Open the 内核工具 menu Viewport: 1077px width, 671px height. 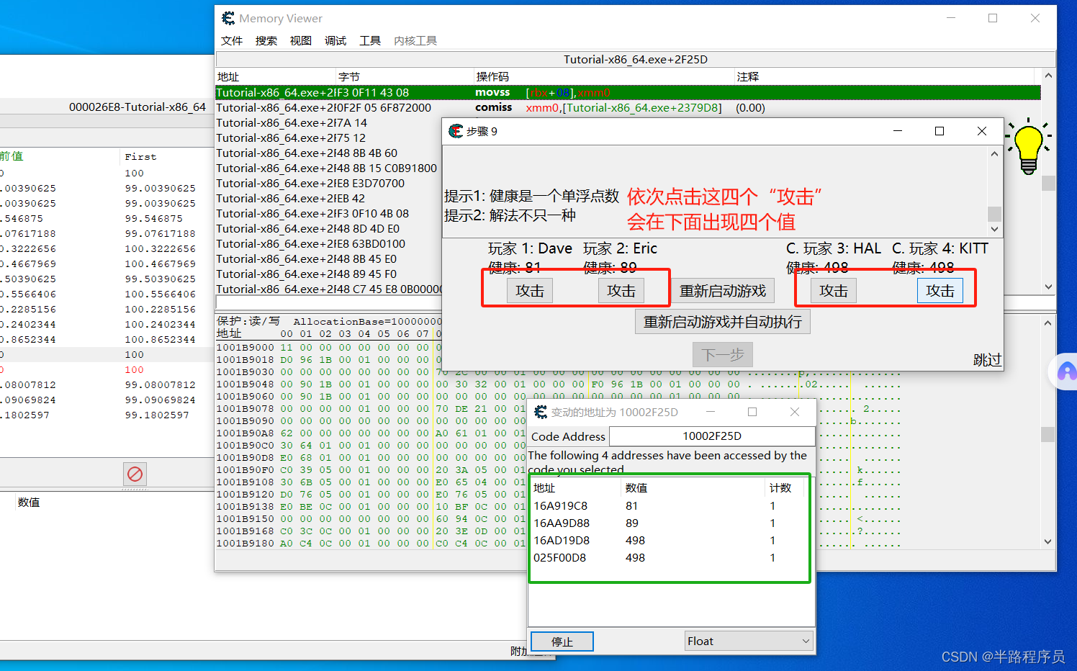tap(415, 40)
